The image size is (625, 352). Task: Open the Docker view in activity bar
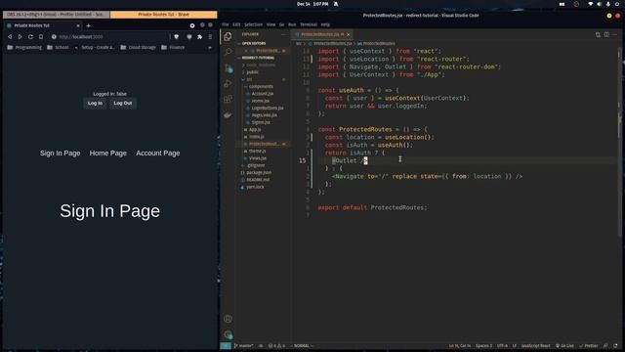(228, 115)
